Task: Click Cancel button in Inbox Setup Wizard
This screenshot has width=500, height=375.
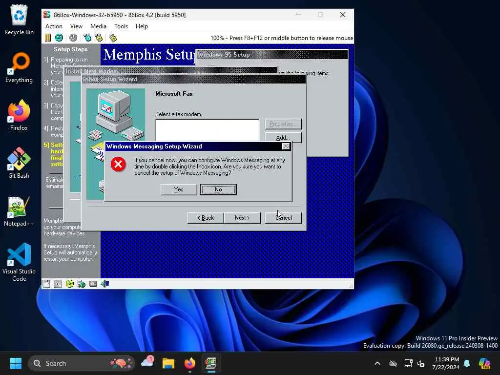Action: [283, 218]
